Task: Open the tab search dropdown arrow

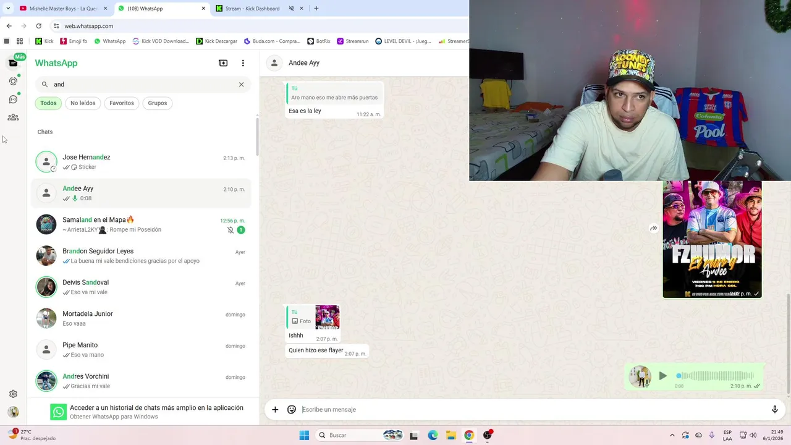Action: (8, 9)
